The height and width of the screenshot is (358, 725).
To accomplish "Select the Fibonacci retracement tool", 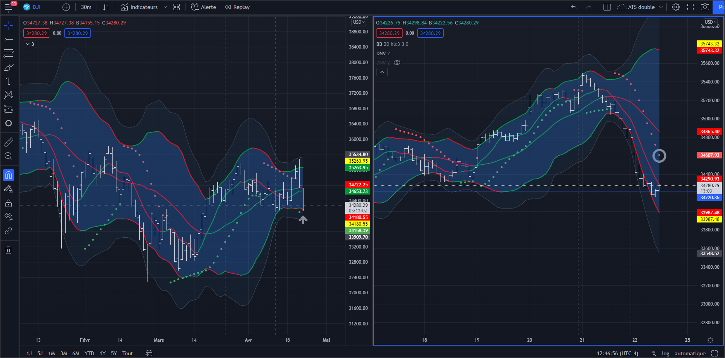I will [x=9, y=53].
